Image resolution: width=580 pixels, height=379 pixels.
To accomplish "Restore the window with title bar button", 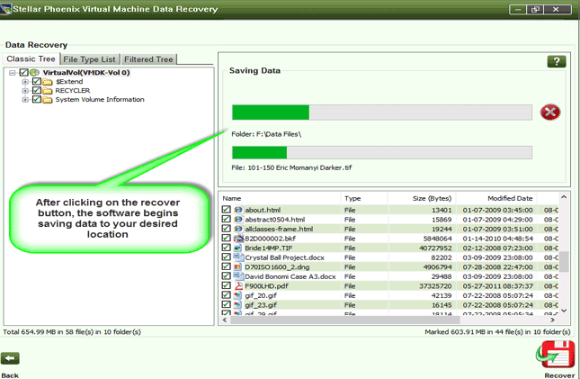I will point(535,9).
